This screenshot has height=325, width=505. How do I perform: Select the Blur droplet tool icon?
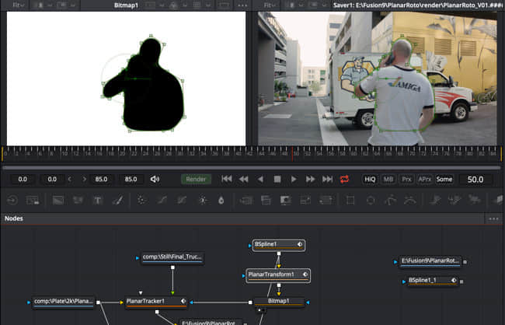click(x=221, y=200)
